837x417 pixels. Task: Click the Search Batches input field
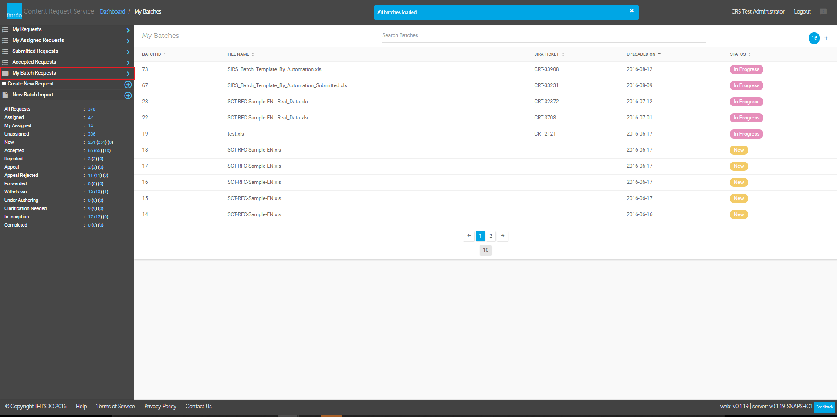point(543,36)
